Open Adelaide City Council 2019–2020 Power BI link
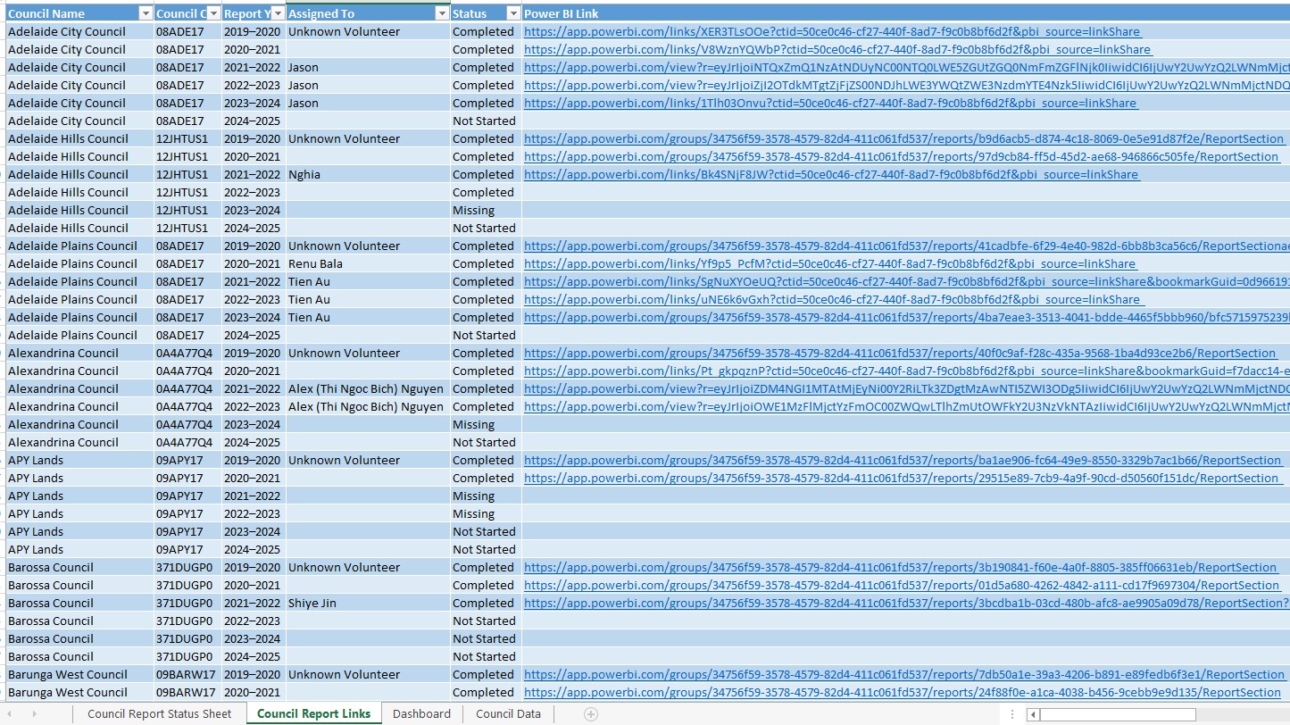Screen dimensions: 1290x725 pos(832,31)
